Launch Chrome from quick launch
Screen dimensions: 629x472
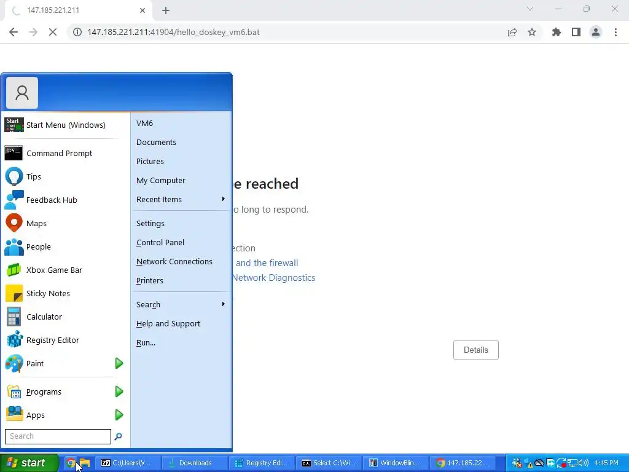tap(71, 463)
